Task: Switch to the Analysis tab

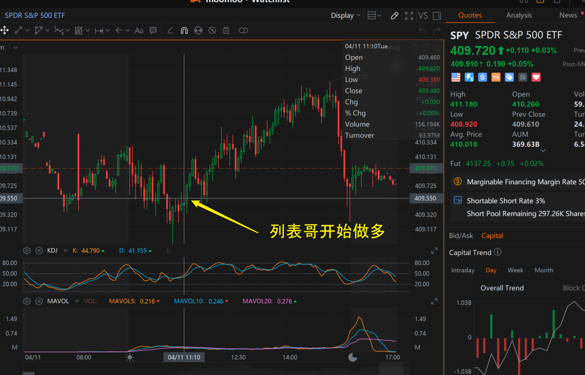Action: point(519,15)
